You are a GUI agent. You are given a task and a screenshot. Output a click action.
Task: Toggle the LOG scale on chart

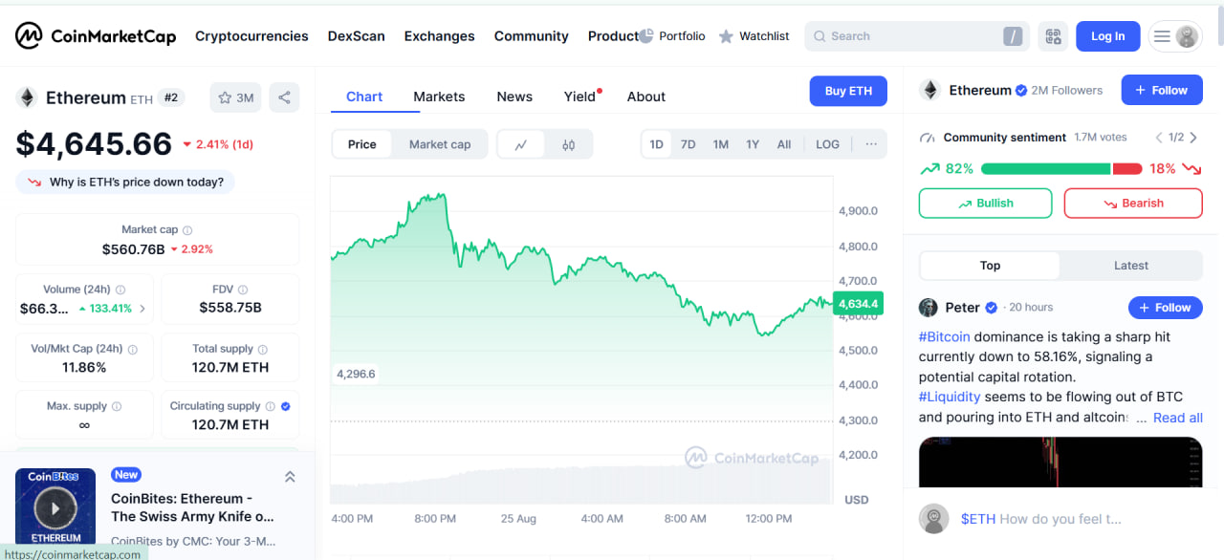pyautogui.click(x=827, y=144)
